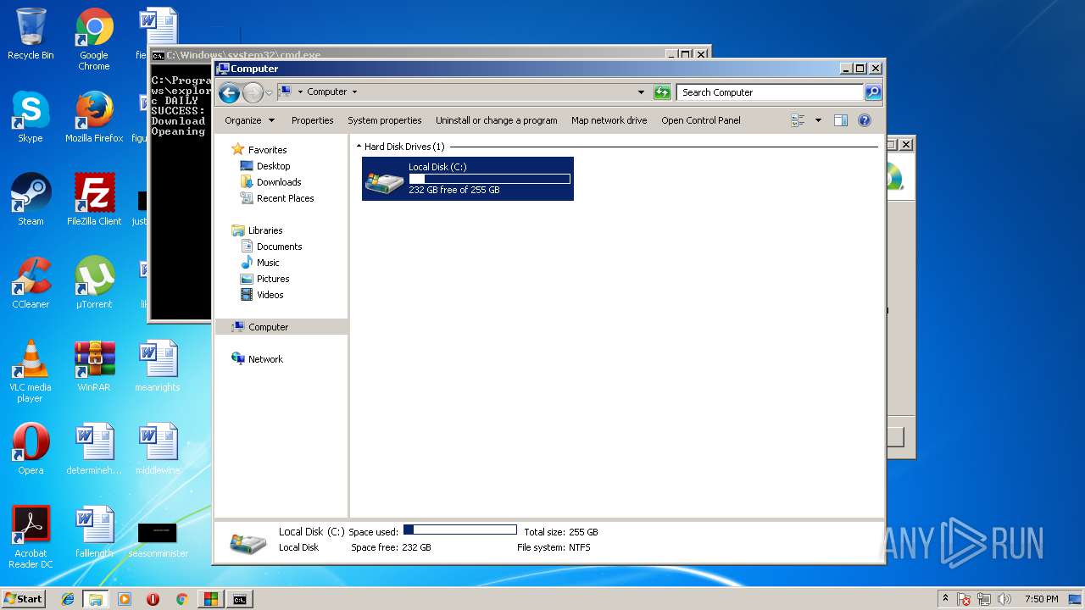Screen dimensions: 1085x610
Task: Click the cmd.exe taskbar button
Action: (240, 599)
